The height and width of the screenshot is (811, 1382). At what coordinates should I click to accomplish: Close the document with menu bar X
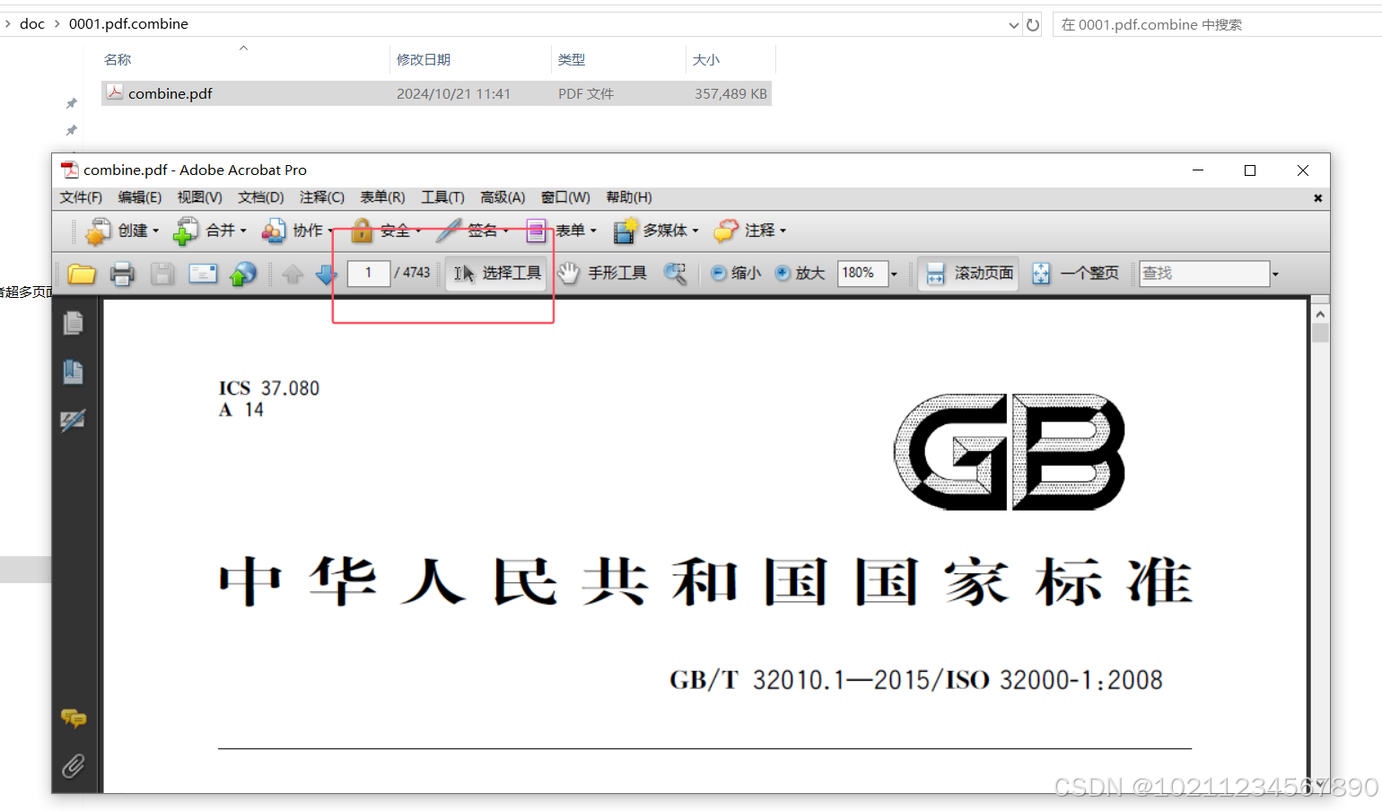[1317, 198]
